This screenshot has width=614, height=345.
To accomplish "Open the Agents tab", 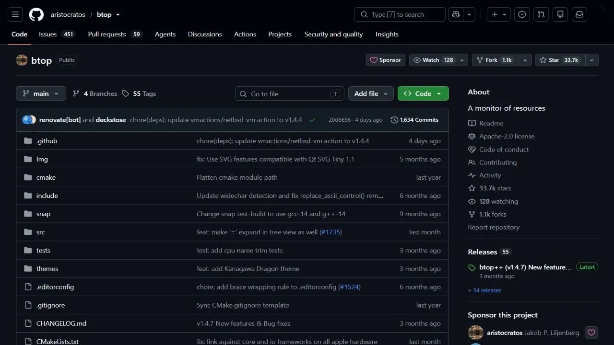I will (165, 34).
